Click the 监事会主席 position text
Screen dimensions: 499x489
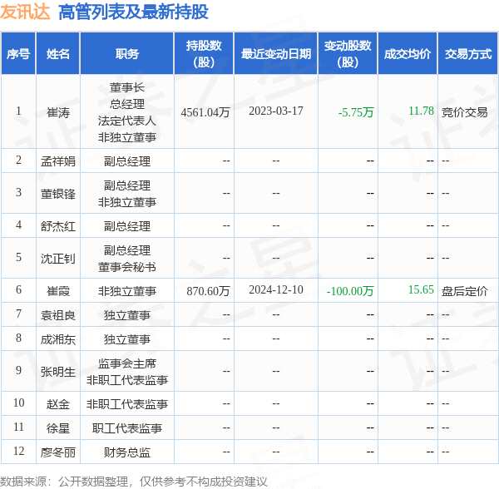point(127,363)
